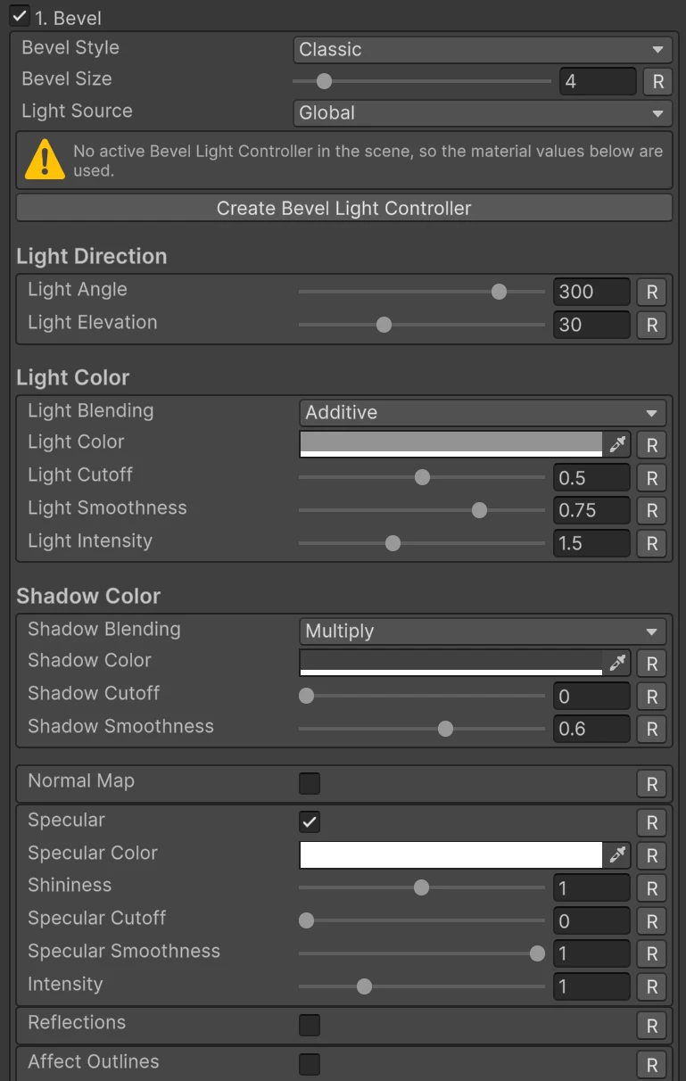Image resolution: width=686 pixels, height=1081 pixels.
Task: Uncheck the Specular checkbox
Action: pyautogui.click(x=310, y=822)
